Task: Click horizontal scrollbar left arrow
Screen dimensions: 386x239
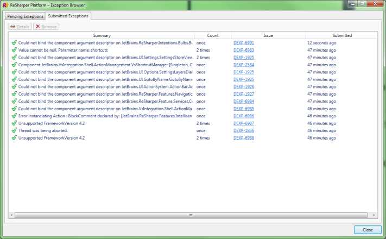Action: tap(11, 215)
